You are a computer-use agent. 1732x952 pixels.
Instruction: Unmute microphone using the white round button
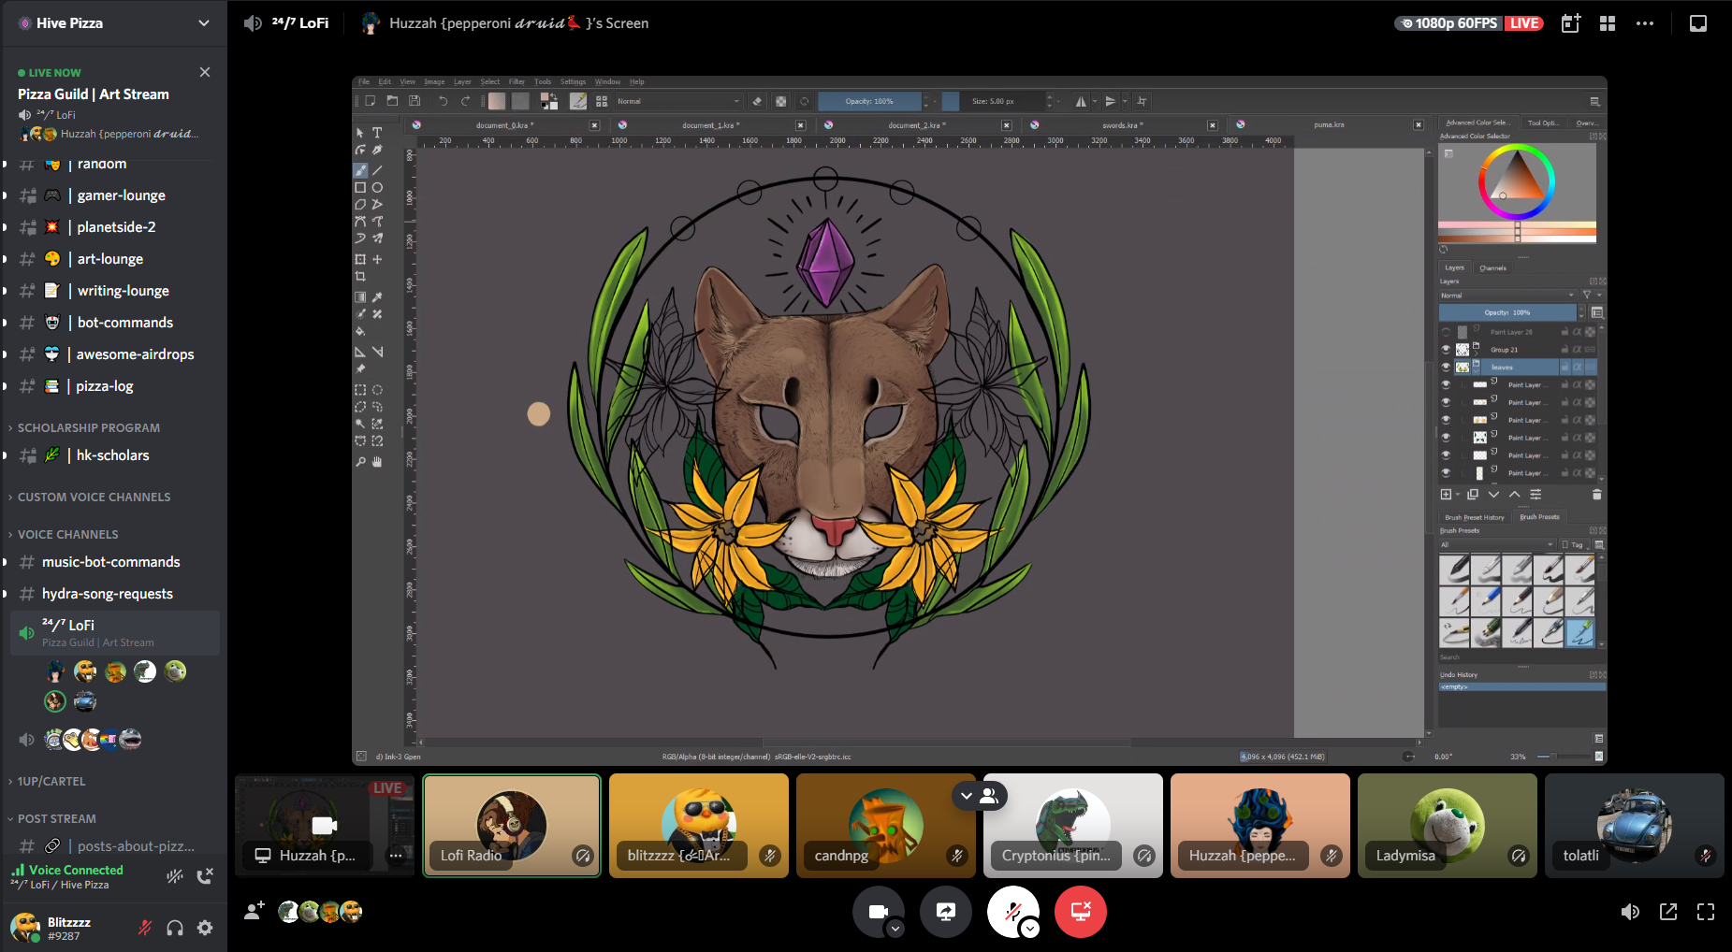tap(1012, 911)
